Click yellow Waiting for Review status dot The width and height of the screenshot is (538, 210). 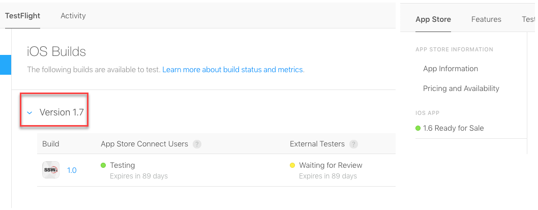pos(292,165)
